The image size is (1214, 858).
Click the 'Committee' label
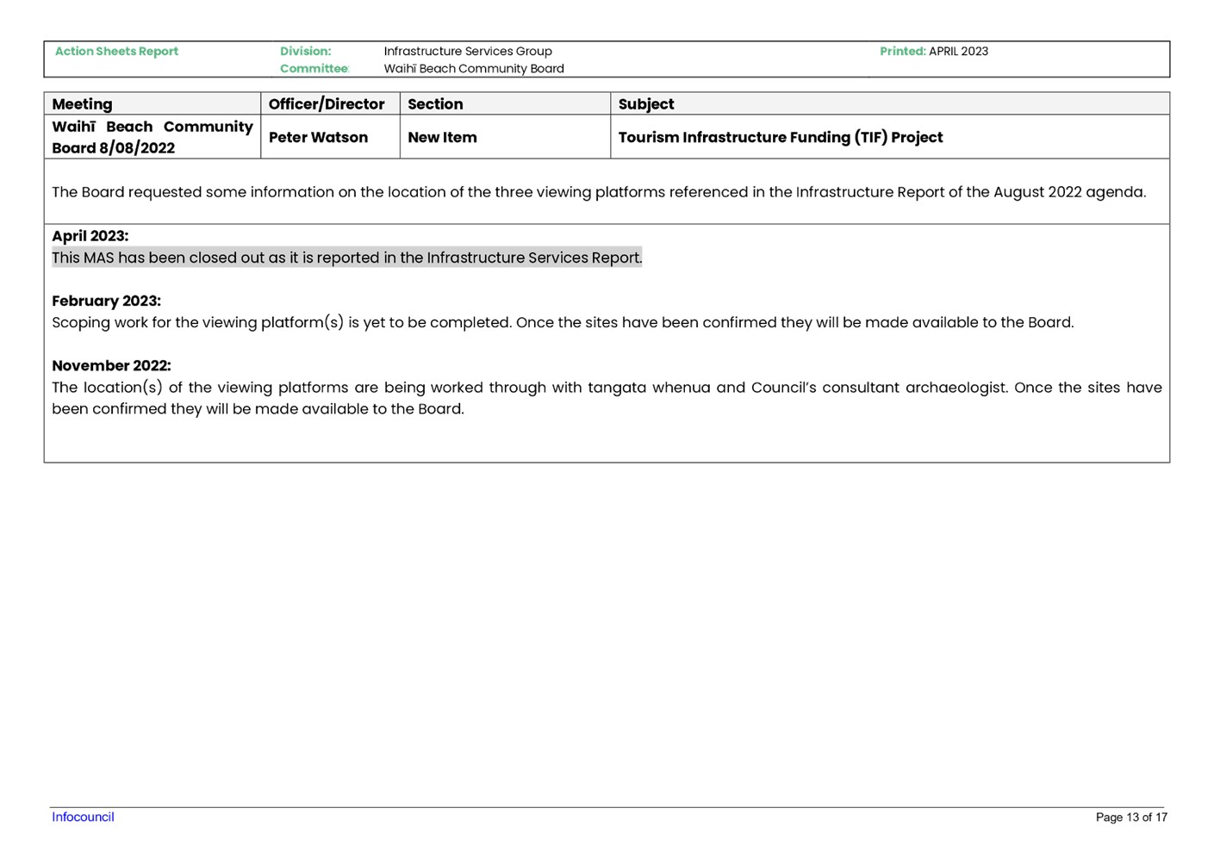click(314, 69)
